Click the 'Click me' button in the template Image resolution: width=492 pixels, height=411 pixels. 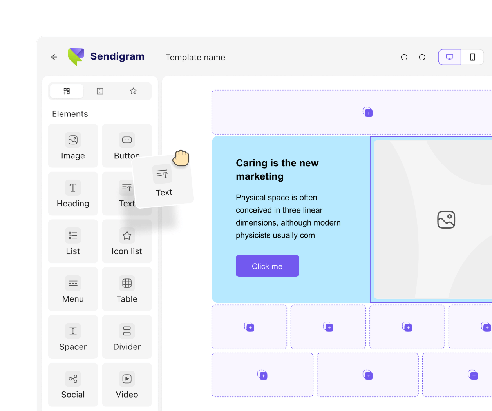[267, 266]
